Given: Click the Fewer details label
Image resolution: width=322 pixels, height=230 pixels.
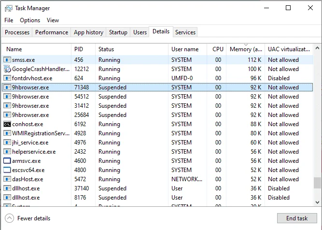Looking at the screenshot, I should coord(34,218).
